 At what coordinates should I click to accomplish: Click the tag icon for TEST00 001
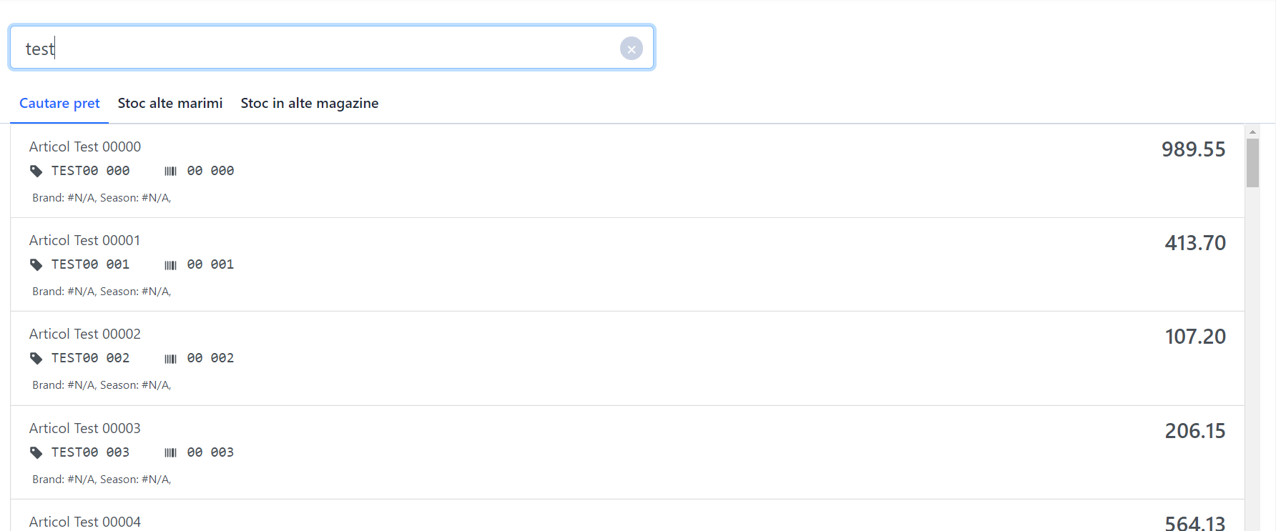[36, 264]
